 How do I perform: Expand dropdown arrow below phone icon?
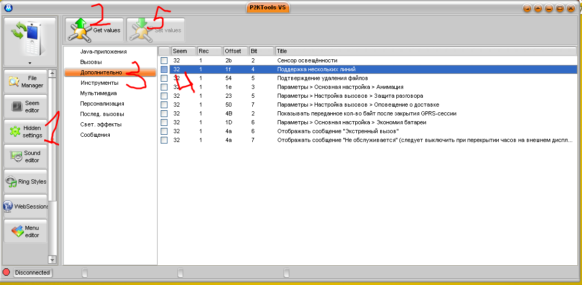click(x=30, y=63)
